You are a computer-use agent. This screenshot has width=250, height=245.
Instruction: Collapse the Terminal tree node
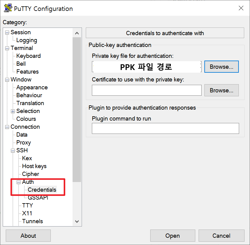(x=7, y=48)
